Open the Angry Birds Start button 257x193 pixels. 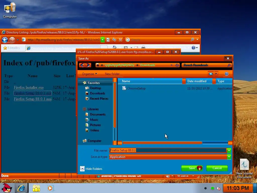[7, 188]
